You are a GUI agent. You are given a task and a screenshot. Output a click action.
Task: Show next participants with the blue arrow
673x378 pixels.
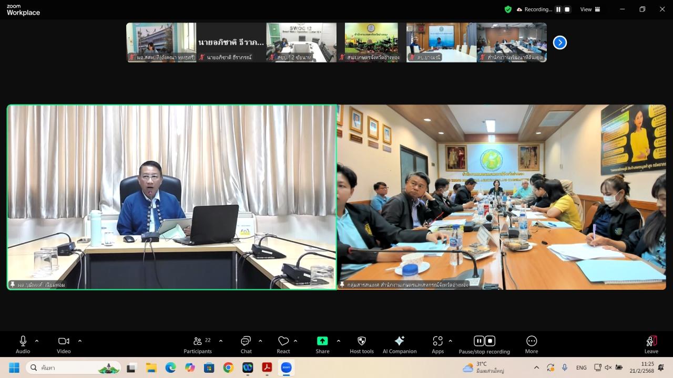[x=560, y=43]
